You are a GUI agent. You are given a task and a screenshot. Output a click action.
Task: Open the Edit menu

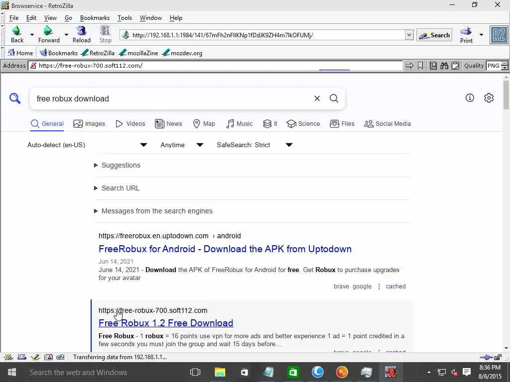(x=31, y=18)
